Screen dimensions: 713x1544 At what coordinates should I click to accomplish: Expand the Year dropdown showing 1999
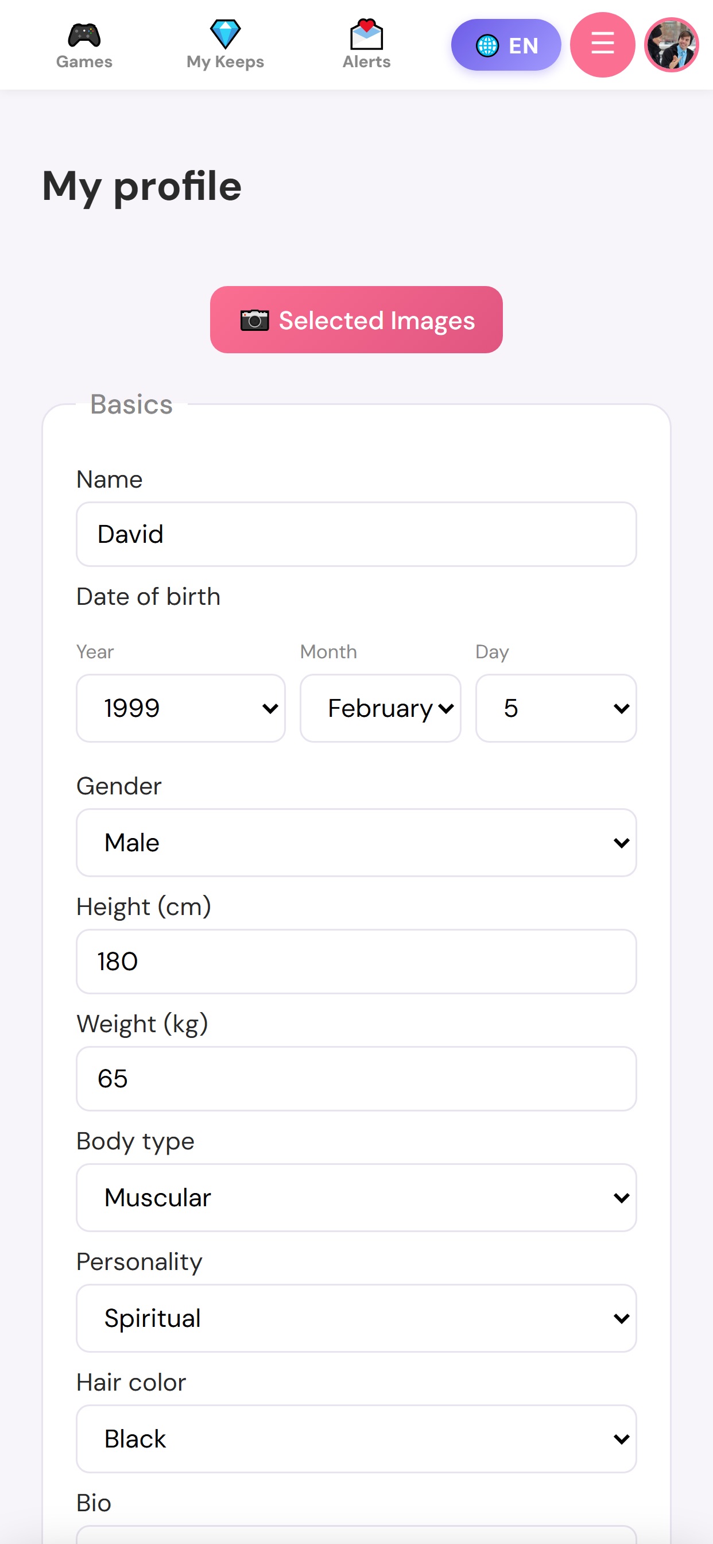(x=180, y=708)
